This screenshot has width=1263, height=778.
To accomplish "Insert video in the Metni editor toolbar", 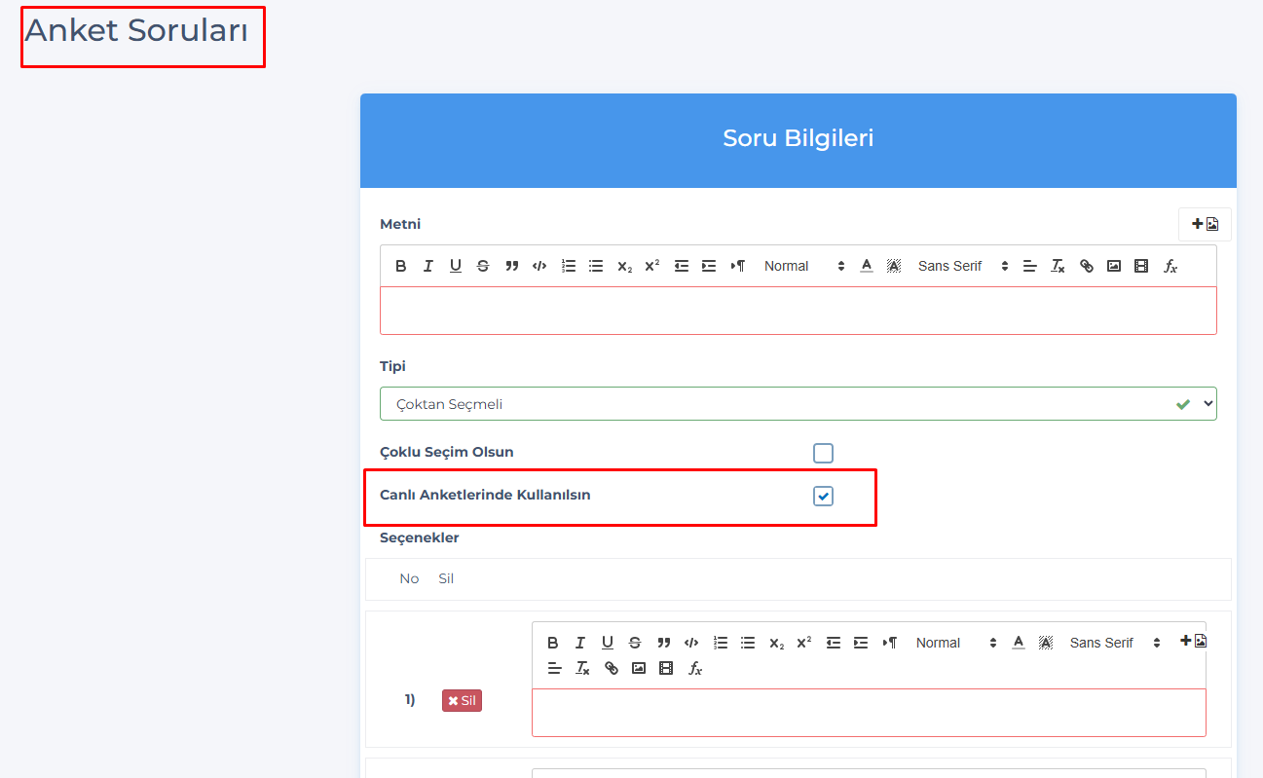I will (x=1141, y=266).
